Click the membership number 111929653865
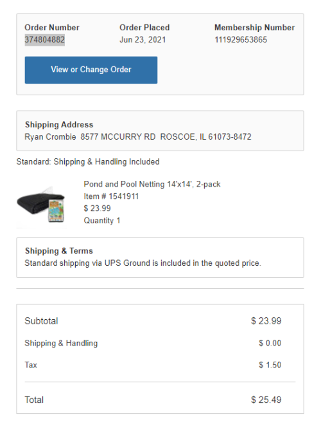Screen dimensions: 321x426 pyautogui.click(x=241, y=40)
